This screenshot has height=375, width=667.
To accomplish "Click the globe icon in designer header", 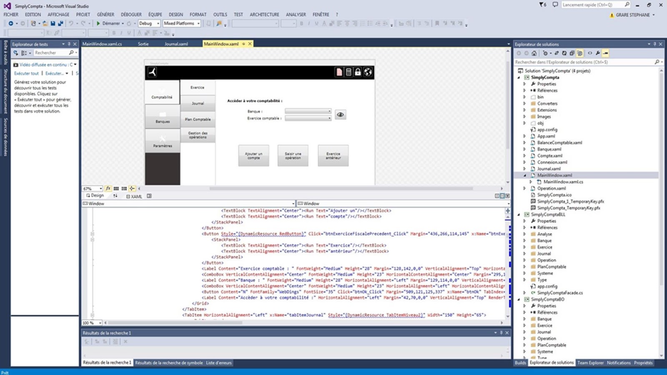I will [x=368, y=72].
